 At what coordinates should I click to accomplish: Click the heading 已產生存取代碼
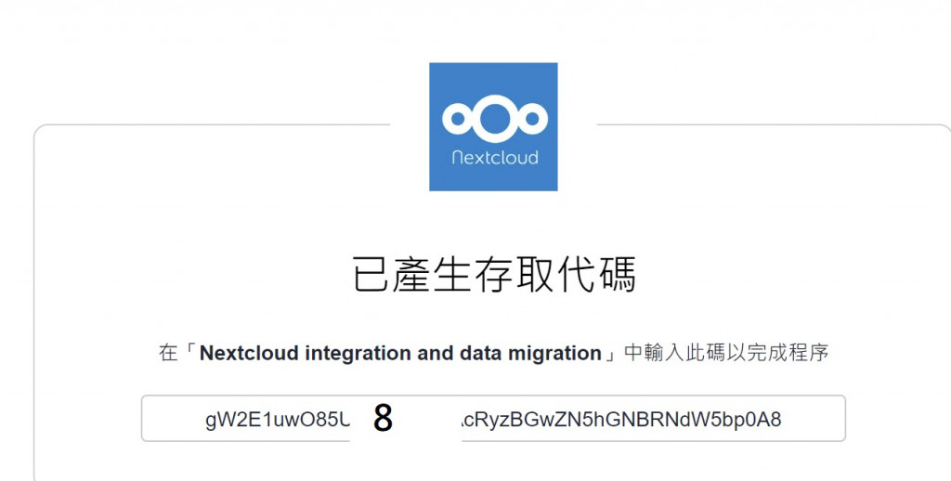pos(494,275)
